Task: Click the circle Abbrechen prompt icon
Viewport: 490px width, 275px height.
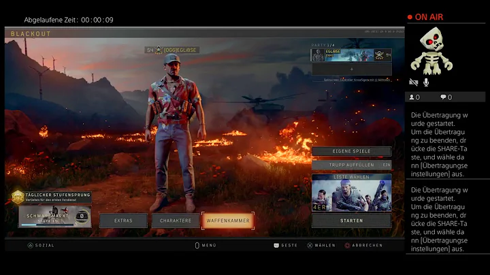Action: (347, 245)
